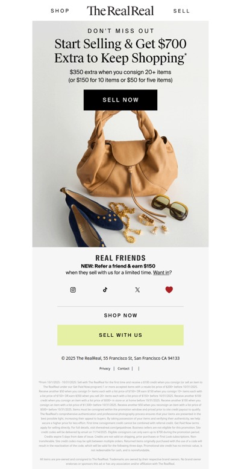241x469 pixels.
Task: Click the Start Selling & Get $700 headline
Action: click(120, 51)
